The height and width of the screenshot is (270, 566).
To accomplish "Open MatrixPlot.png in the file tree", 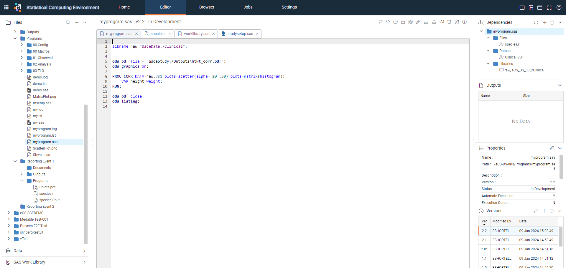I will pyautogui.click(x=44, y=97).
